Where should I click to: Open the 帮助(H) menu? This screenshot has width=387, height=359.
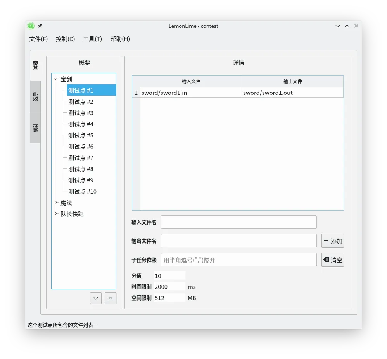(120, 39)
